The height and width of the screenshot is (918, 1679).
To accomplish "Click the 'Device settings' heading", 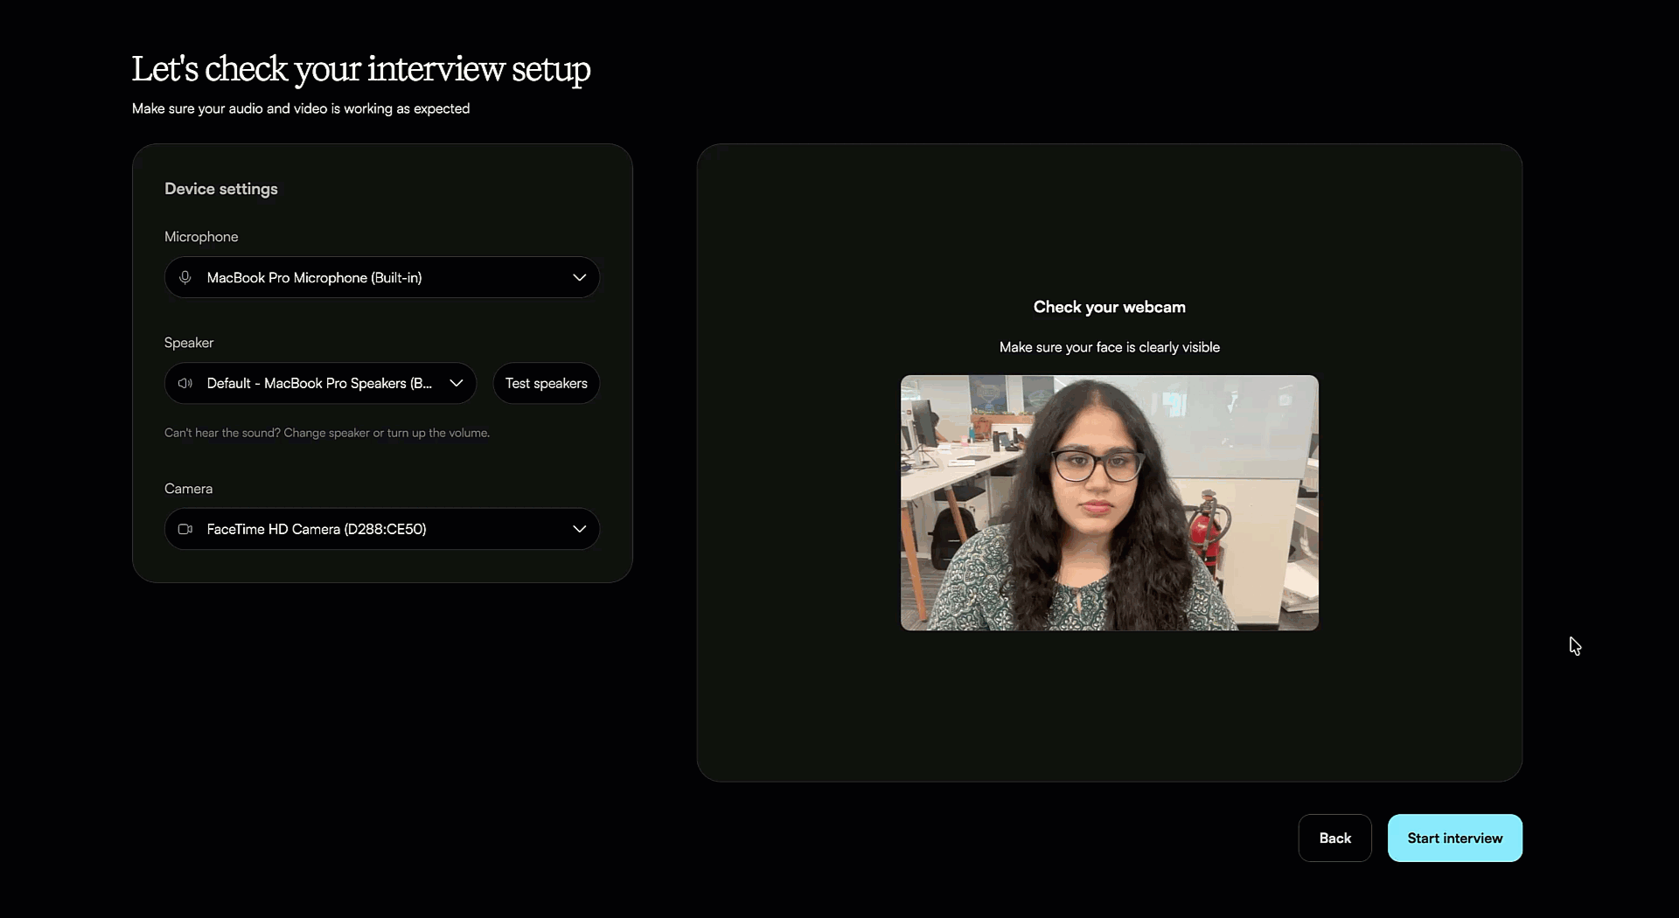I will [x=221, y=189].
